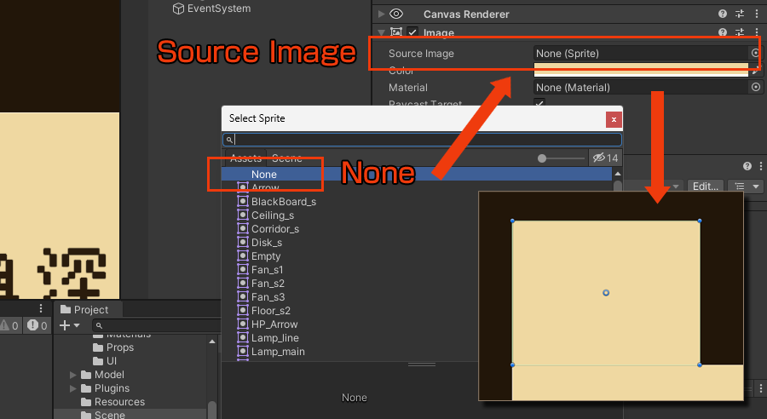Click the Color eyedropper icon
The width and height of the screenshot is (767, 419).
(755, 71)
